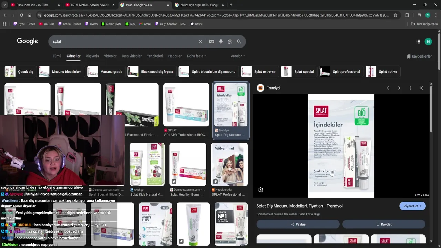Open the YouTube bookmark
The width and height of the screenshot is (441, 248).
pyautogui.click(x=47, y=24)
